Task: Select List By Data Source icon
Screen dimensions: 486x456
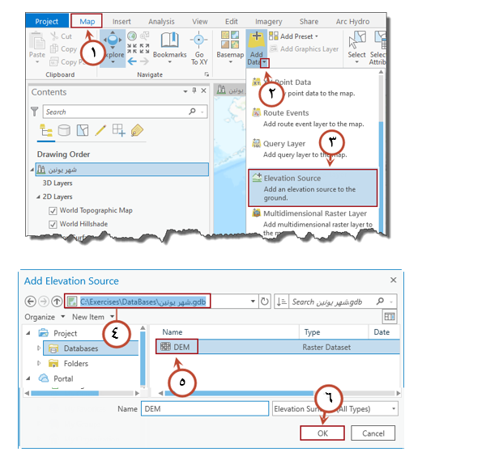Action: 63,130
